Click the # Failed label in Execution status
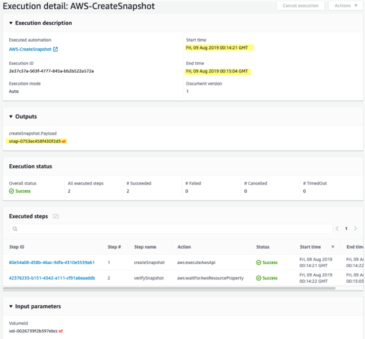Image resolution: width=365 pixels, height=339 pixels. [x=193, y=183]
